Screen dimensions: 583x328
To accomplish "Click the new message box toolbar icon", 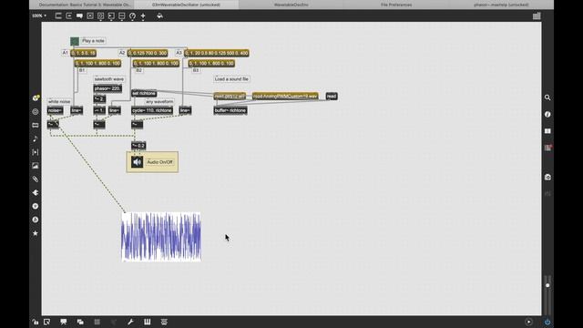I will (x=69, y=16).
